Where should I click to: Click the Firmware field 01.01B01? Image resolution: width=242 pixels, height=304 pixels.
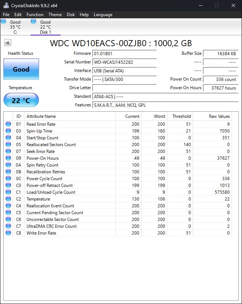coord(124,53)
